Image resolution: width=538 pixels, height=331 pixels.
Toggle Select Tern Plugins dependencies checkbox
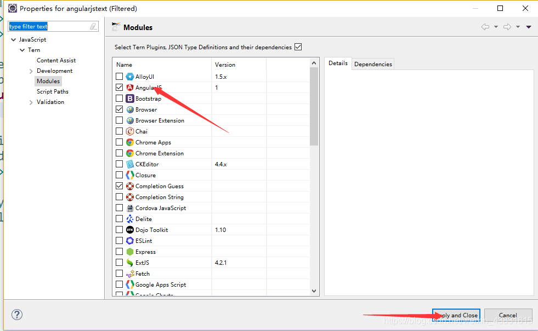pos(298,47)
